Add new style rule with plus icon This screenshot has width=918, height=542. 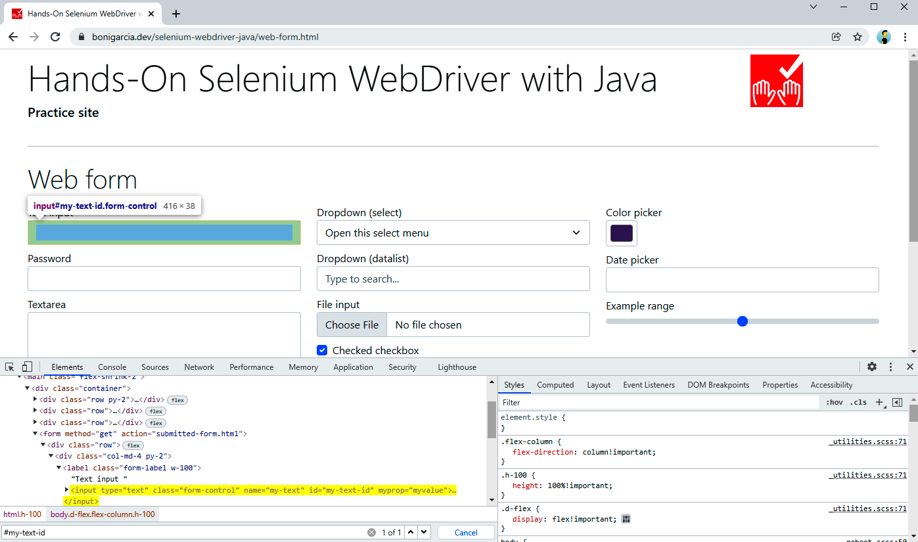[879, 402]
